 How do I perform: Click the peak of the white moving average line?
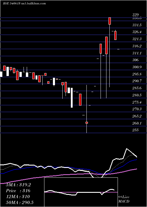point(127,149)
